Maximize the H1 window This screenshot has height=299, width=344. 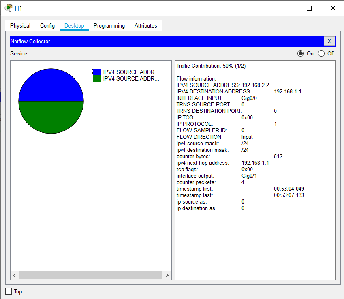tap(309, 8)
